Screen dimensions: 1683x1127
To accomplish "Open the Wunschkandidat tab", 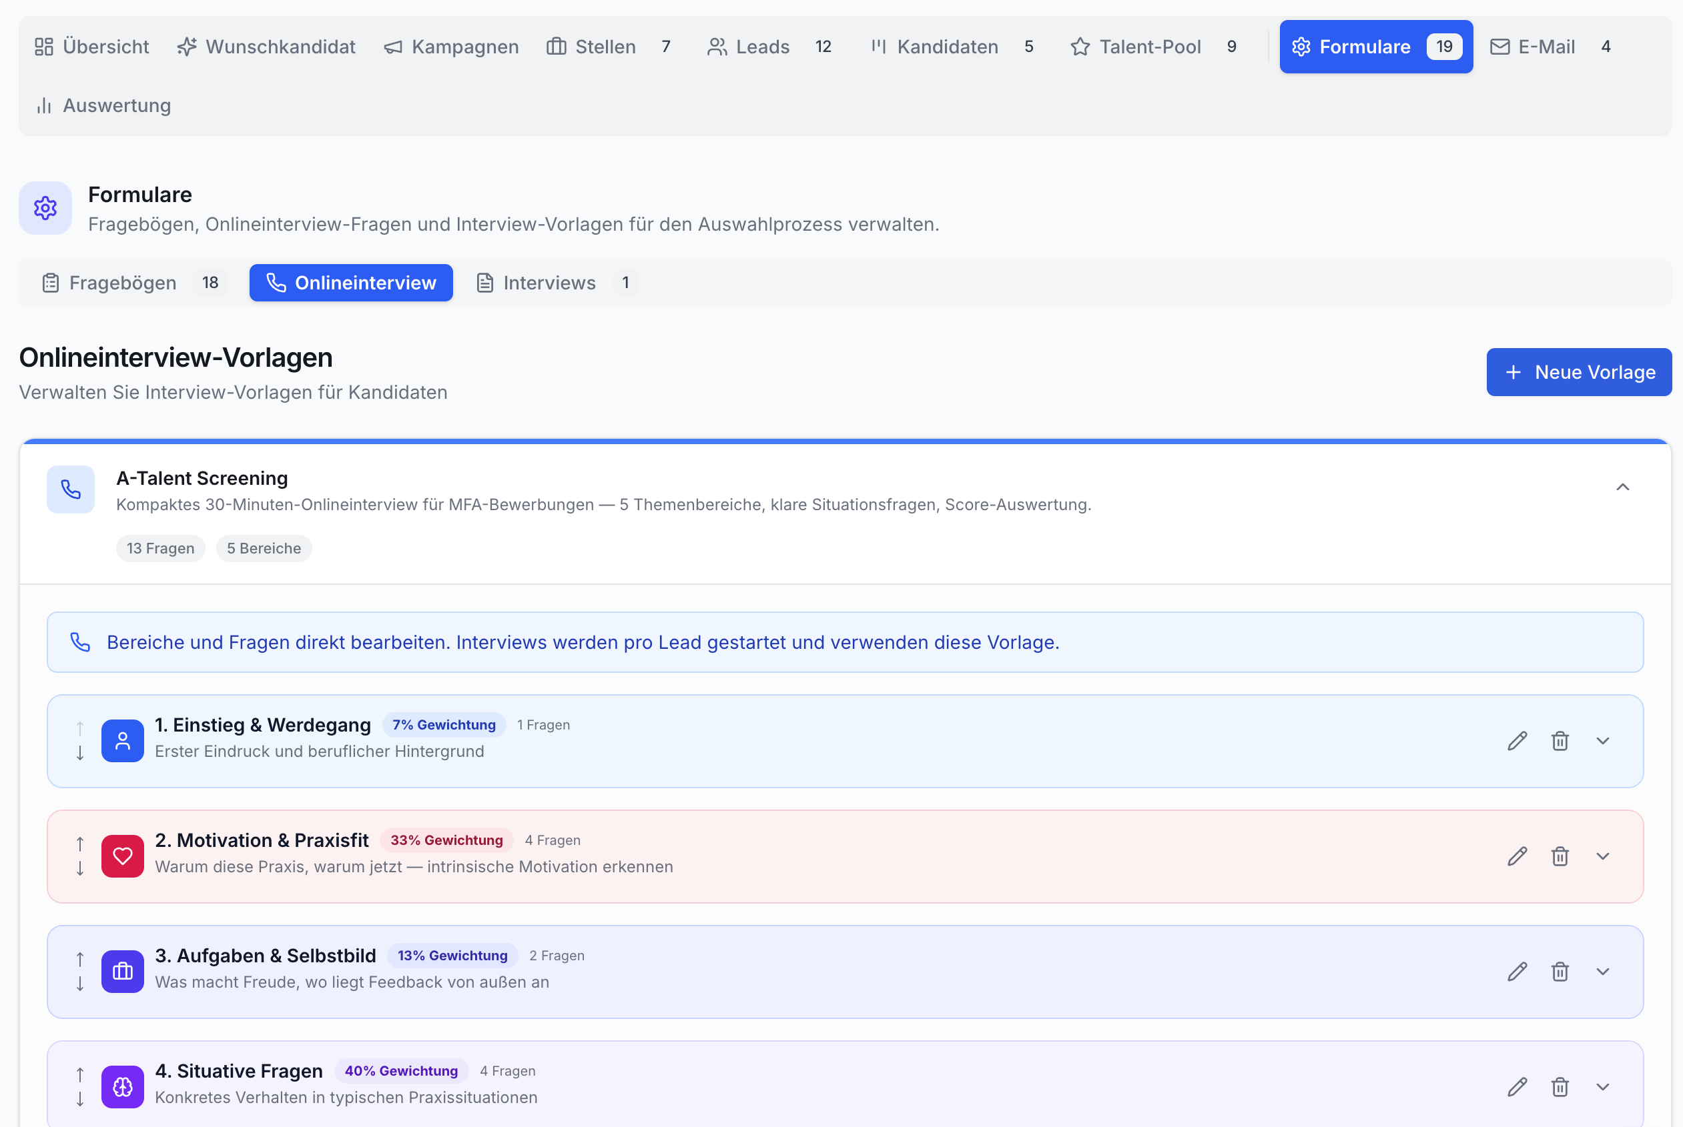I will (x=267, y=47).
